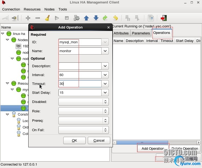The width and height of the screenshot is (202, 168).
Task: Click the Add Operation button
Action: 153,148
